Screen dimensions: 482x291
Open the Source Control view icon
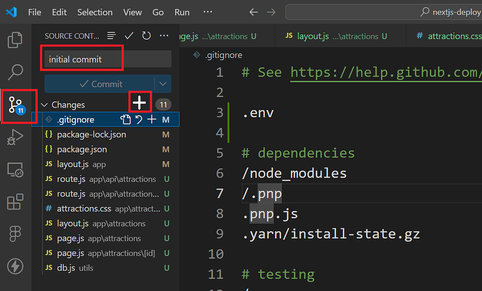click(x=16, y=105)
